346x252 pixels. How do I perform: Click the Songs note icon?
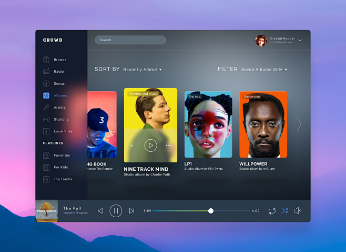46,84
